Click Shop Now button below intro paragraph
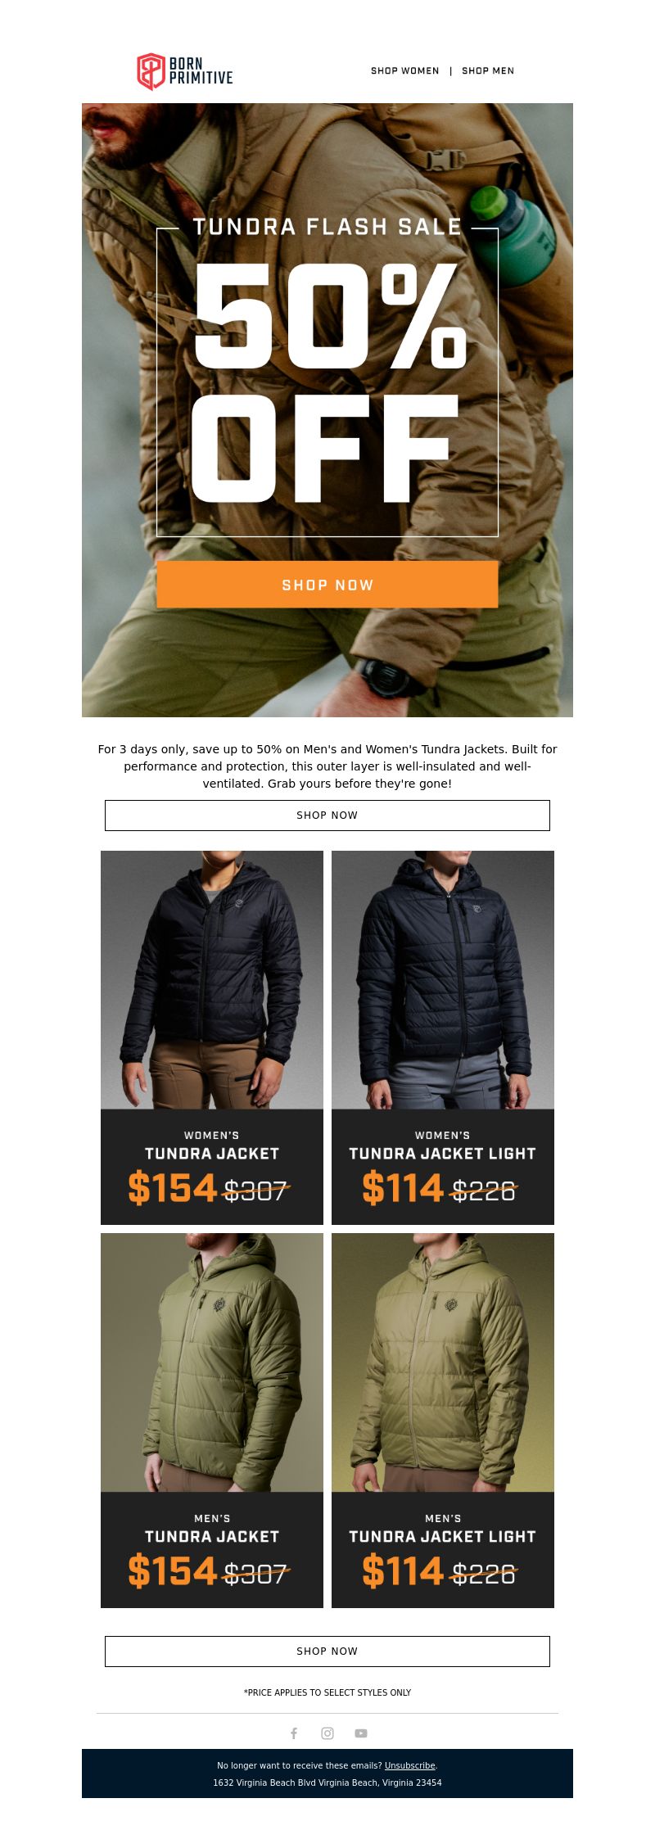This screenshot has width=655, height=1830. click(x=327, y=816)
